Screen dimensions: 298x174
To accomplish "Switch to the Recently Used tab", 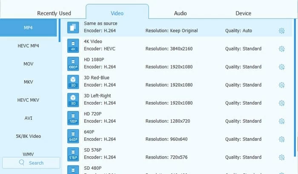I will pos(54,13).
